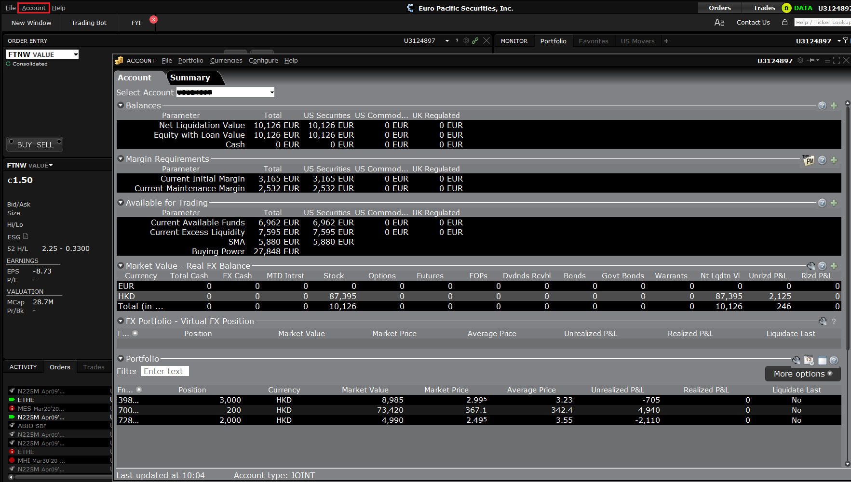The image size is (851, 482).
Task: Open the File menu in Account window
Action: click(167, 61)
